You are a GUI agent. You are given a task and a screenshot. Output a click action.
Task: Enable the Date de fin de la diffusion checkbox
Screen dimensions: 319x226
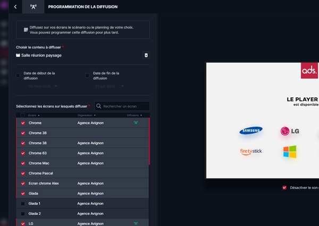click(x=87, y=75)
